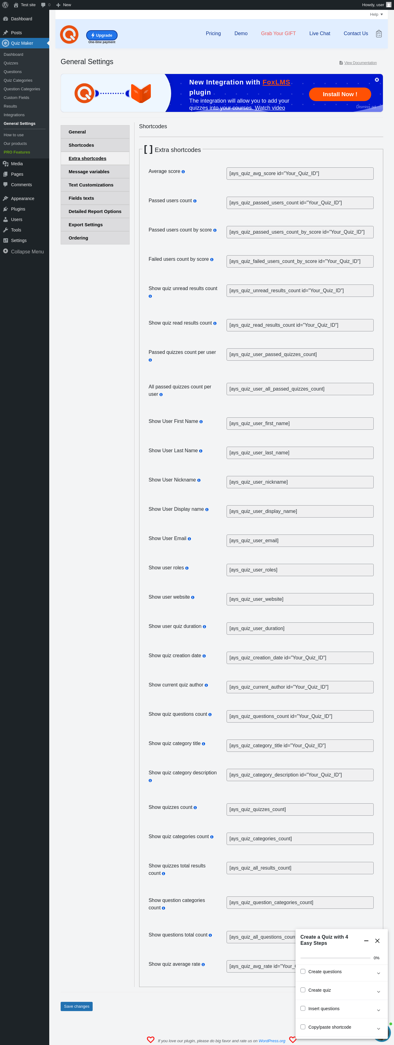Click the Average score shortcode field
This screenshot has height=1045, width=394.
click(300, 174)
